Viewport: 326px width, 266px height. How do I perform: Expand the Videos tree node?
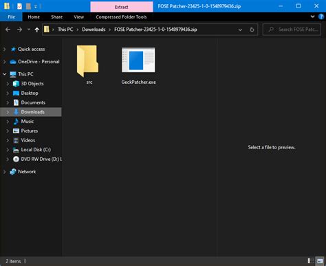8,140
